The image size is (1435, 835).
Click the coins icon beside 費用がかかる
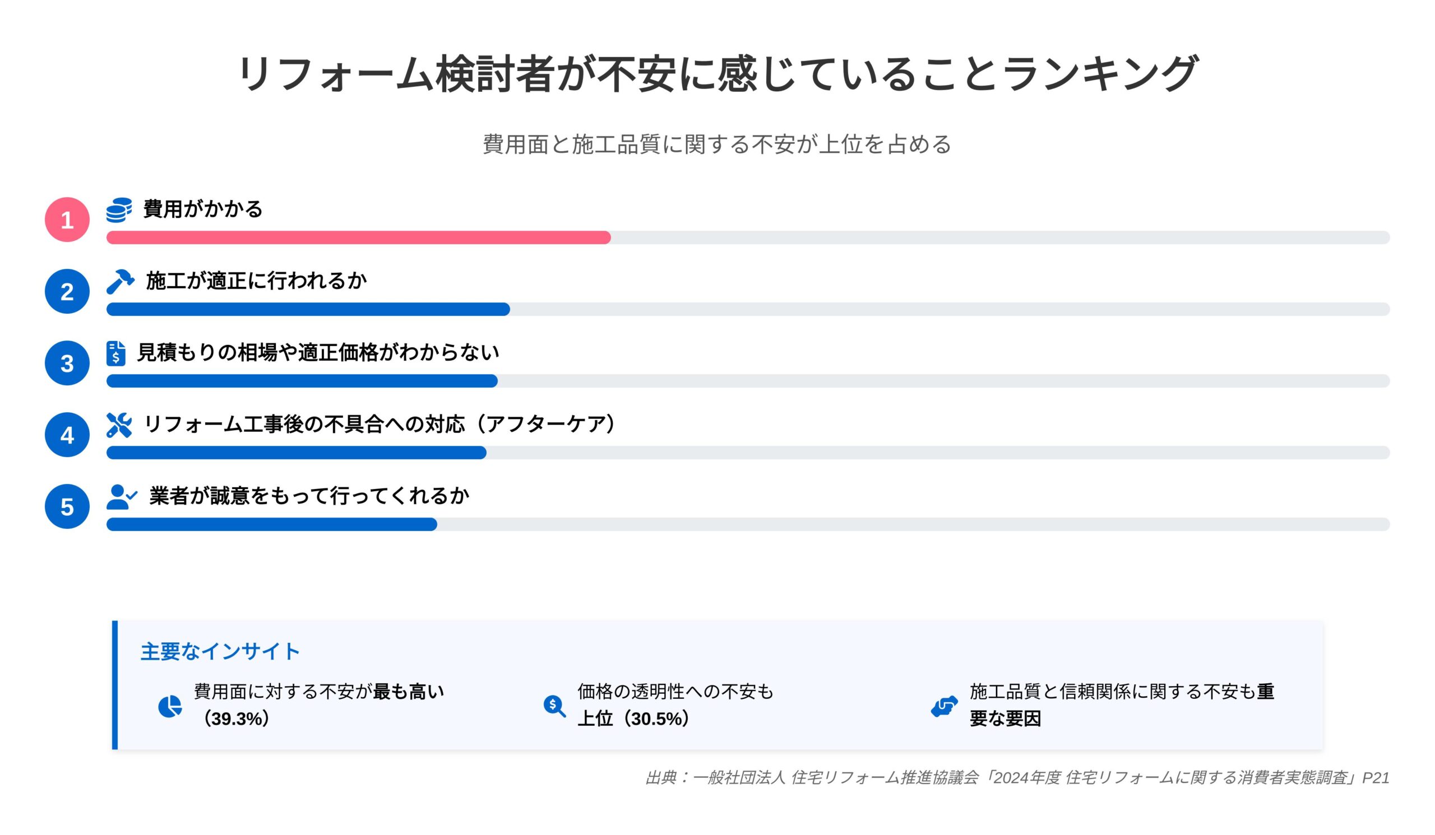tap(119, 210)
